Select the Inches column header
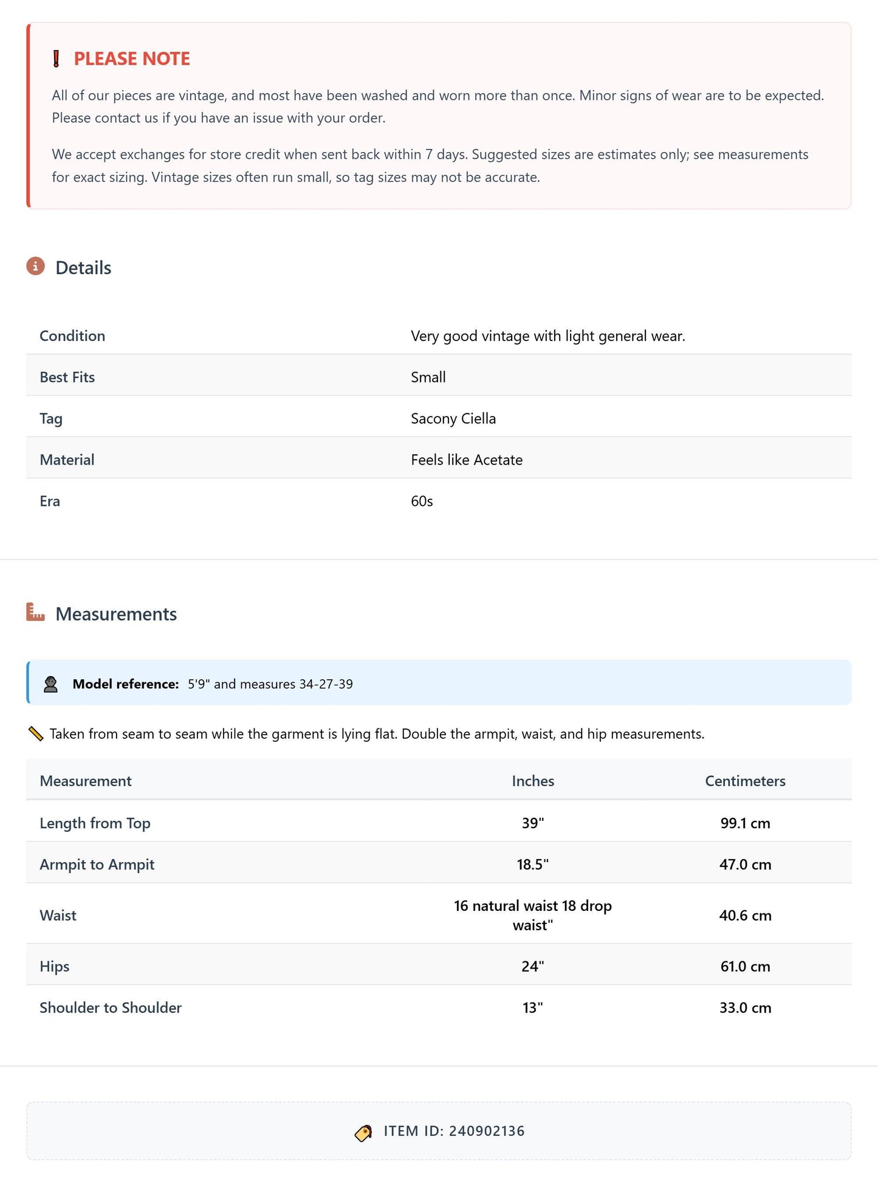Viewport: 878px width, 1182px height. point(533,781)
